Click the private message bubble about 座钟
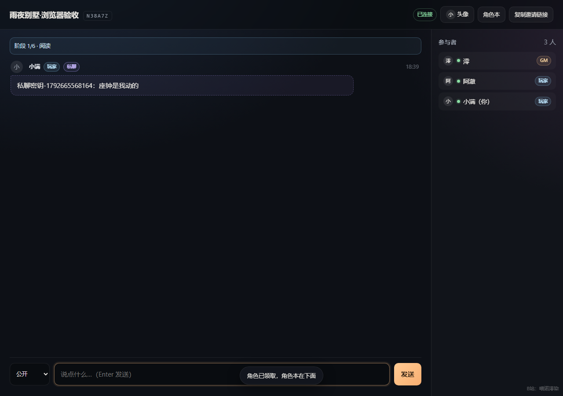The width and height of the screenshot is (563, 396). pyautogui.click(x=182, y=85)
